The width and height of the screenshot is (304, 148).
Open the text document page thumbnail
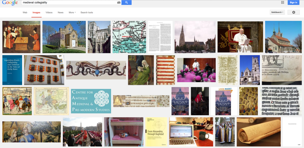coord(160,37)
